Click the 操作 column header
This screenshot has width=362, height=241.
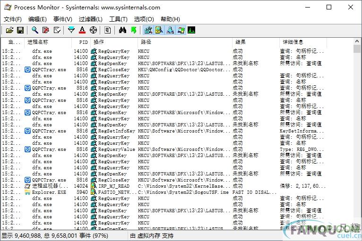tap(114, 42)
